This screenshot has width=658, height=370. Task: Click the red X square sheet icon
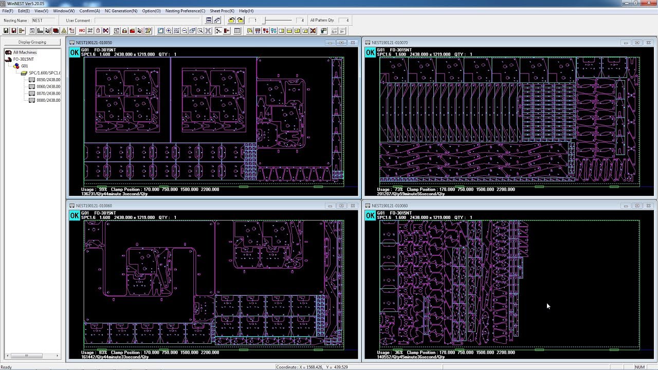pos(313,31)
